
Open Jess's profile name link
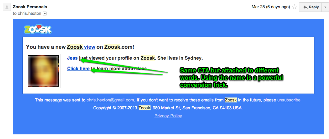click(x=72, y=58)
